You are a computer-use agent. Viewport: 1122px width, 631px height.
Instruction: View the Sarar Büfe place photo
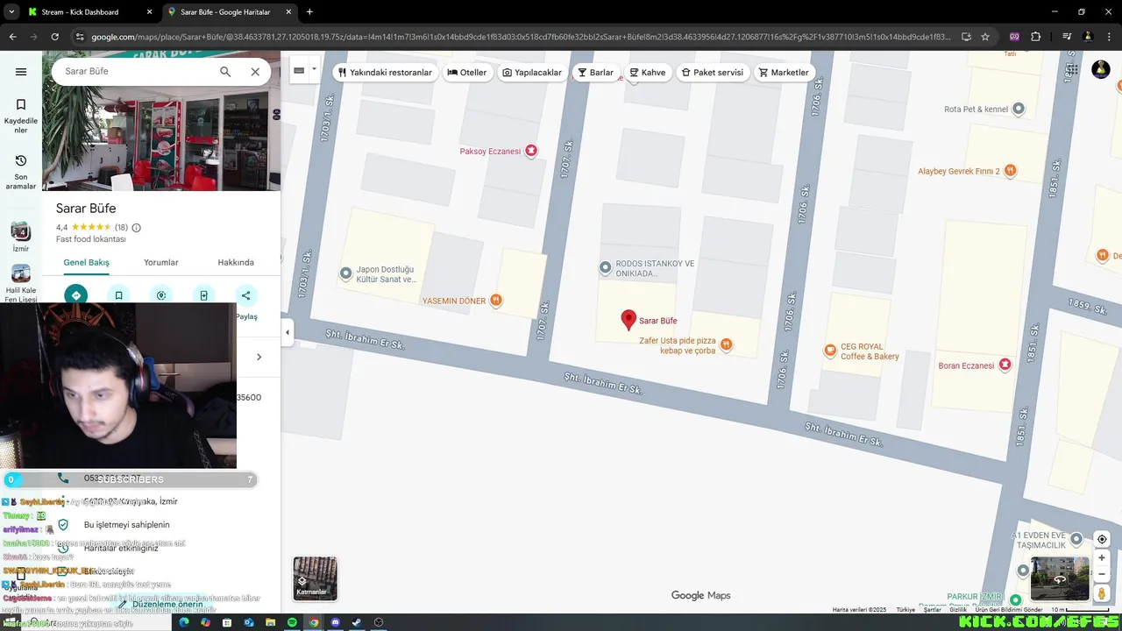pyautogui.click(x=161, y=138)
